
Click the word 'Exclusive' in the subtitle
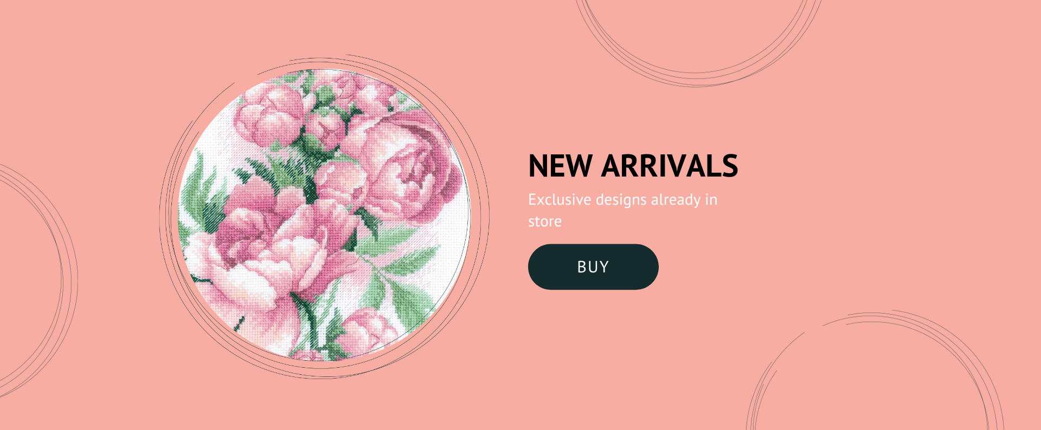point(560,200)
